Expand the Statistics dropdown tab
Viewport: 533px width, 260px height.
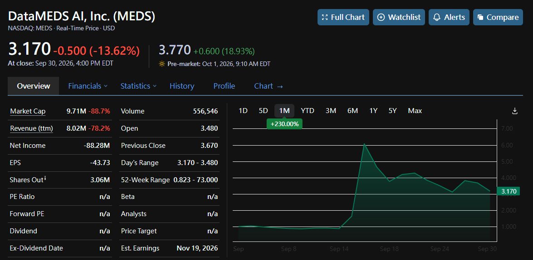coord(138,86)
